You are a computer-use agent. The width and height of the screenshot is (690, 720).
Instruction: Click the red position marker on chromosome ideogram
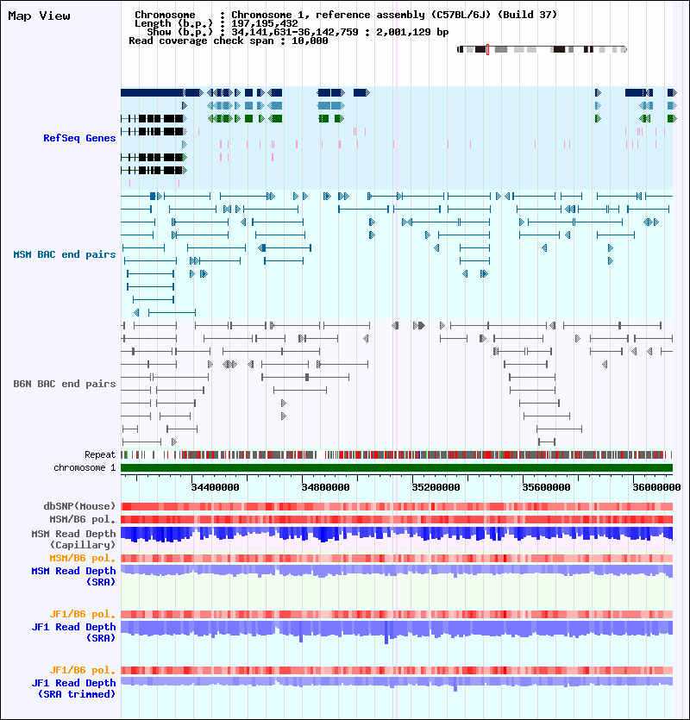click(487, 49)
